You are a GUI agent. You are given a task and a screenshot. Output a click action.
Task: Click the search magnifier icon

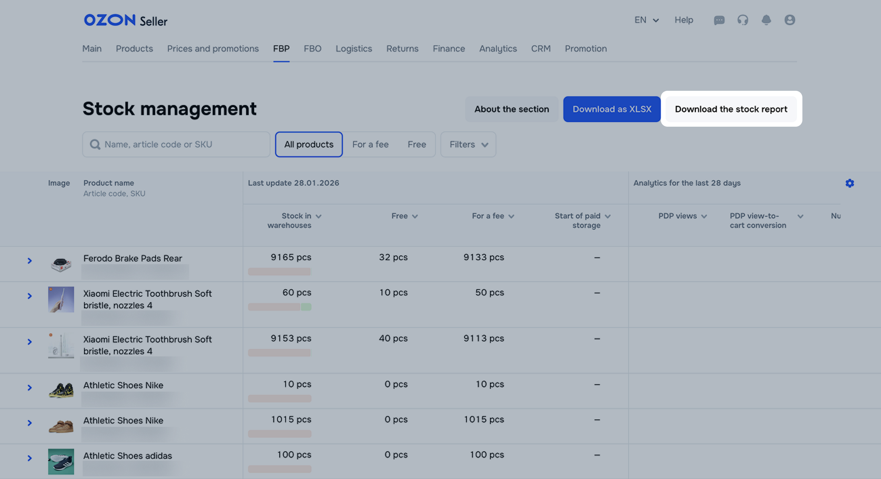coord(95,145)
